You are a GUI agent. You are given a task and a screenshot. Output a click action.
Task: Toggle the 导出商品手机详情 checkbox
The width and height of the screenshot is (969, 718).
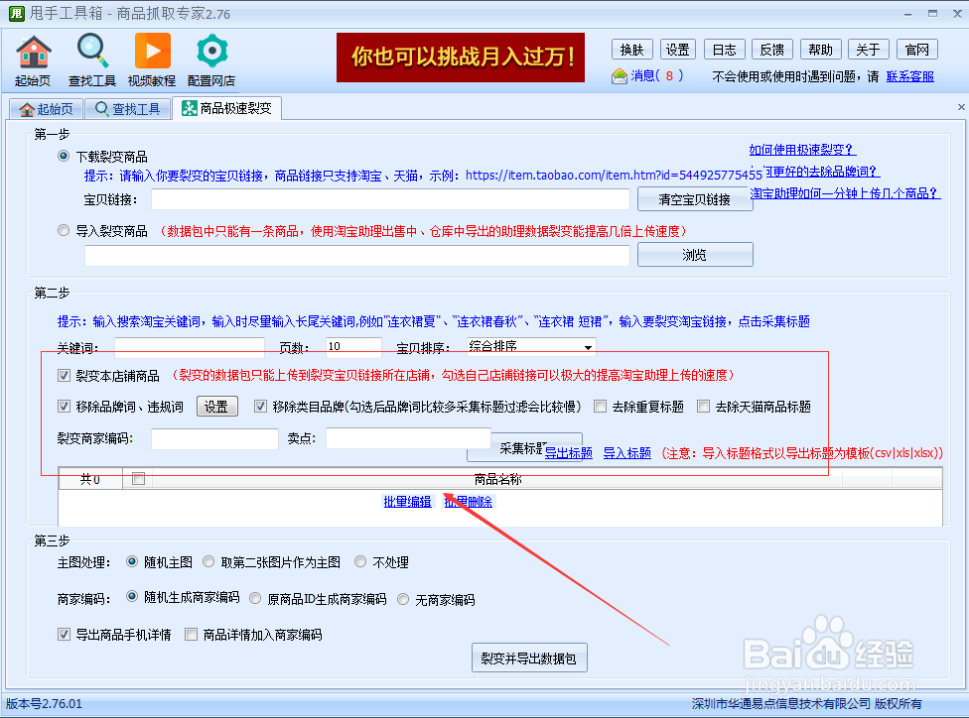point(64,634)
